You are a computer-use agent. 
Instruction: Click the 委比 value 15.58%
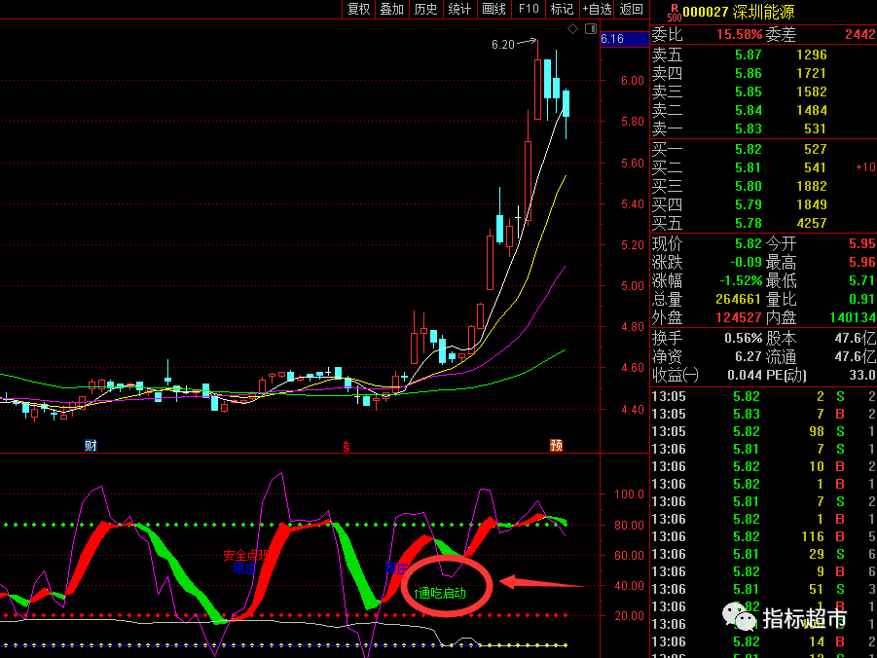(x=740, y=35)
